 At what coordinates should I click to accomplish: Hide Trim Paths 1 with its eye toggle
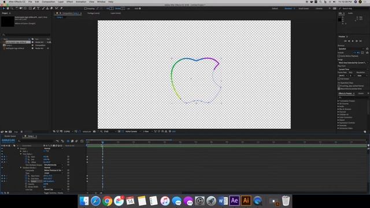coord(2,154)
